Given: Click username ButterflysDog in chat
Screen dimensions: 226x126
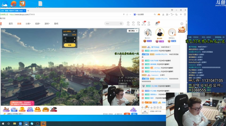Looking at the screenshot, I should [x=155, y=71].
